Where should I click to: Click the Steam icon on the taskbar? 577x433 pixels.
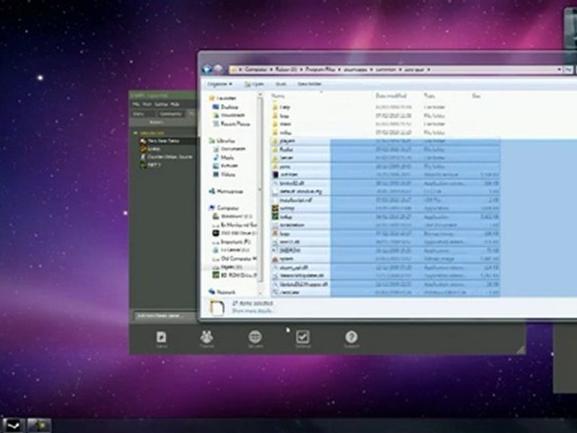pyautogui.click(x=13, y=425)
